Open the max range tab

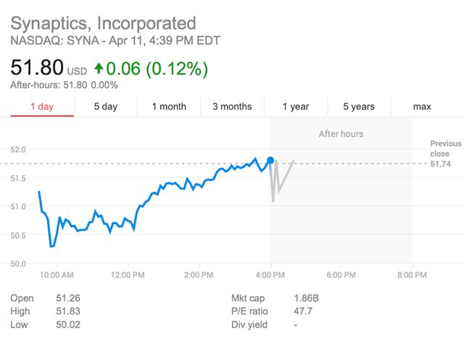pyautogui.click(x=422, y=106)
